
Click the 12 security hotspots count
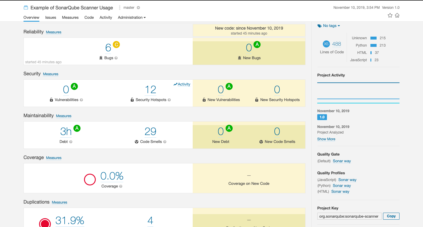[x=150, y=89]
